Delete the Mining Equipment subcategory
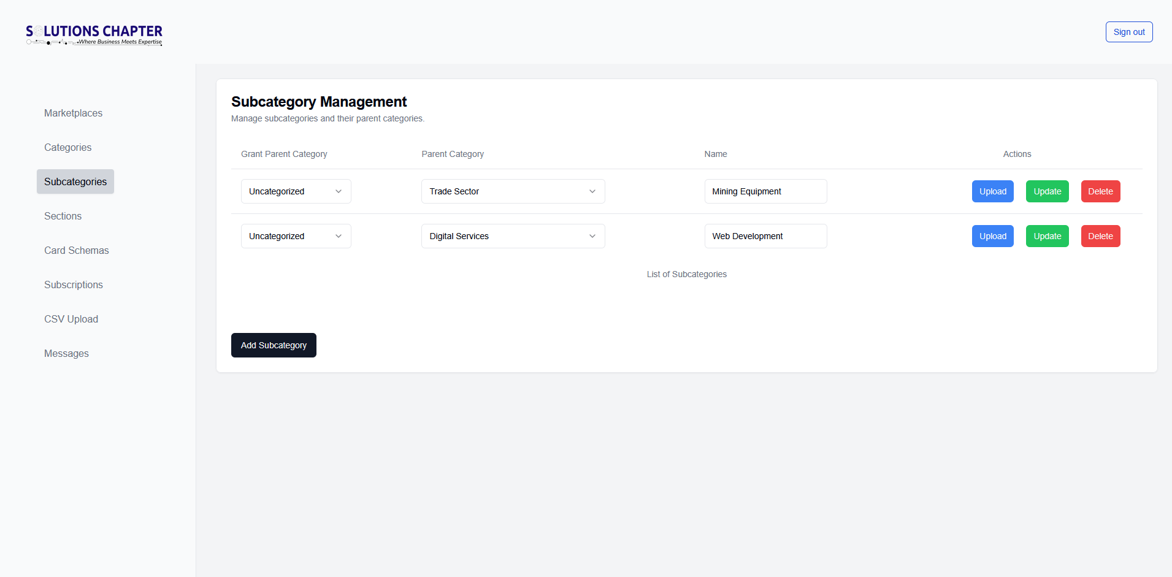 point(1100,191)
